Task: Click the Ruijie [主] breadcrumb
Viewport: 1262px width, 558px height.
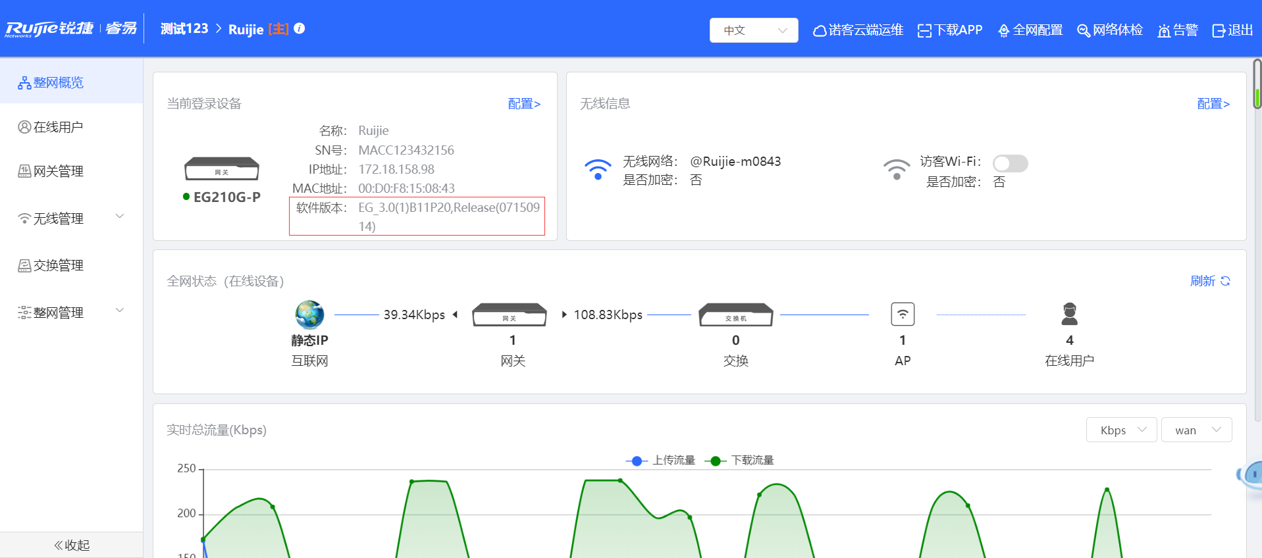Action: point(259,29)
